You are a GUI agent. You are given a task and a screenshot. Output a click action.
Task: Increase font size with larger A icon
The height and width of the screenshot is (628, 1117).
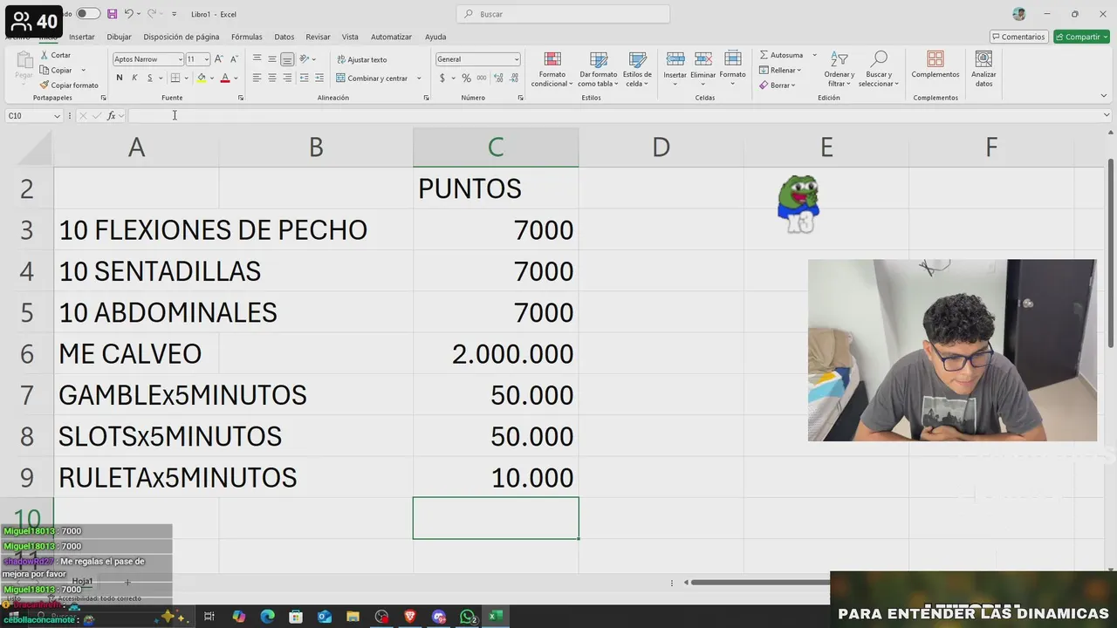(219, 59)
